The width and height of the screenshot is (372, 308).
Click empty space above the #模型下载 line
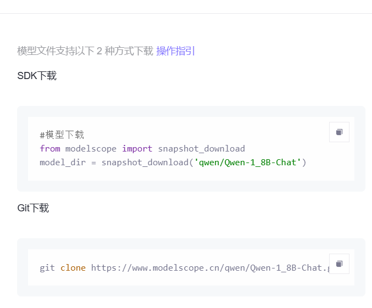click(x=165, y=123)
